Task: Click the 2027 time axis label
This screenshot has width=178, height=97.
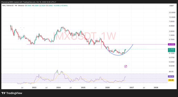Action: point(132,88)
